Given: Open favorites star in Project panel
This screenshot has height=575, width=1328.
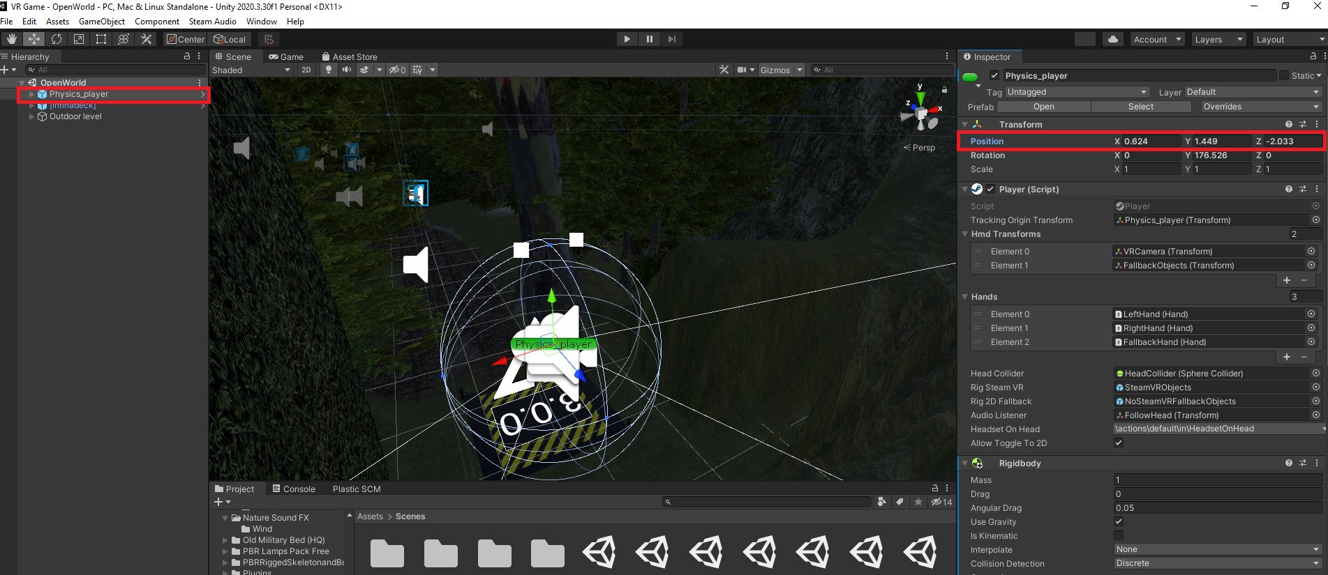Looking at the screenshot, I should point(918,502).
